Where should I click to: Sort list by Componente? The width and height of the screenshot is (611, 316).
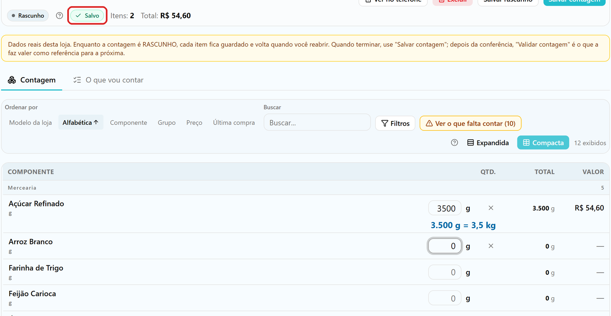point(128,123)
